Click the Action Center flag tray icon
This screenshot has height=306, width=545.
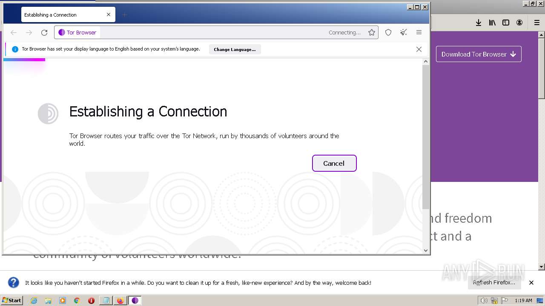coord(505,300)
